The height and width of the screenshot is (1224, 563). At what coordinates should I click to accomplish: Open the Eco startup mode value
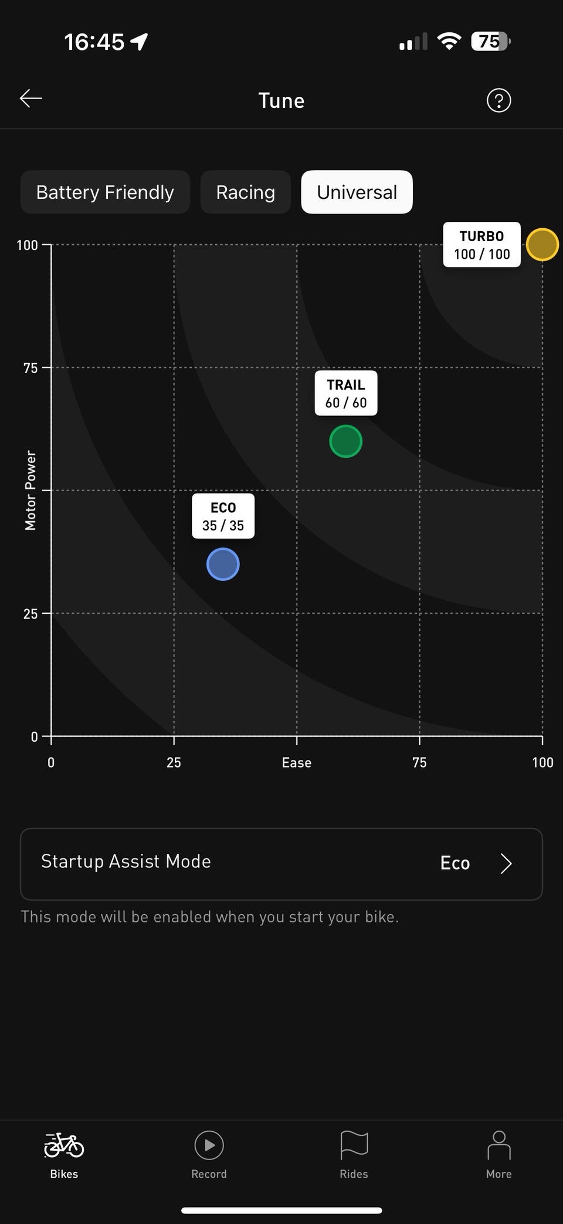tap(455, 863)
